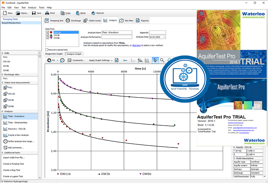Click the exclude time range clock icon
Image resolution: width=268 pixels, height=183 pixels.
point(62,60)
